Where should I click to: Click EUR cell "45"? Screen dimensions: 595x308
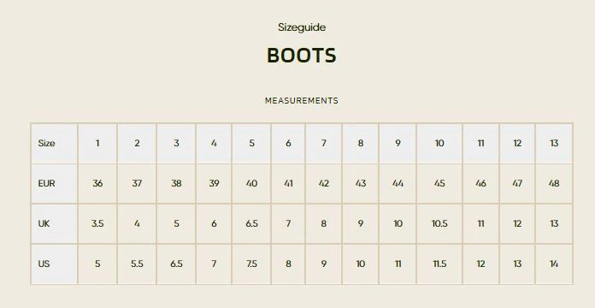click(x=439, y=183)
